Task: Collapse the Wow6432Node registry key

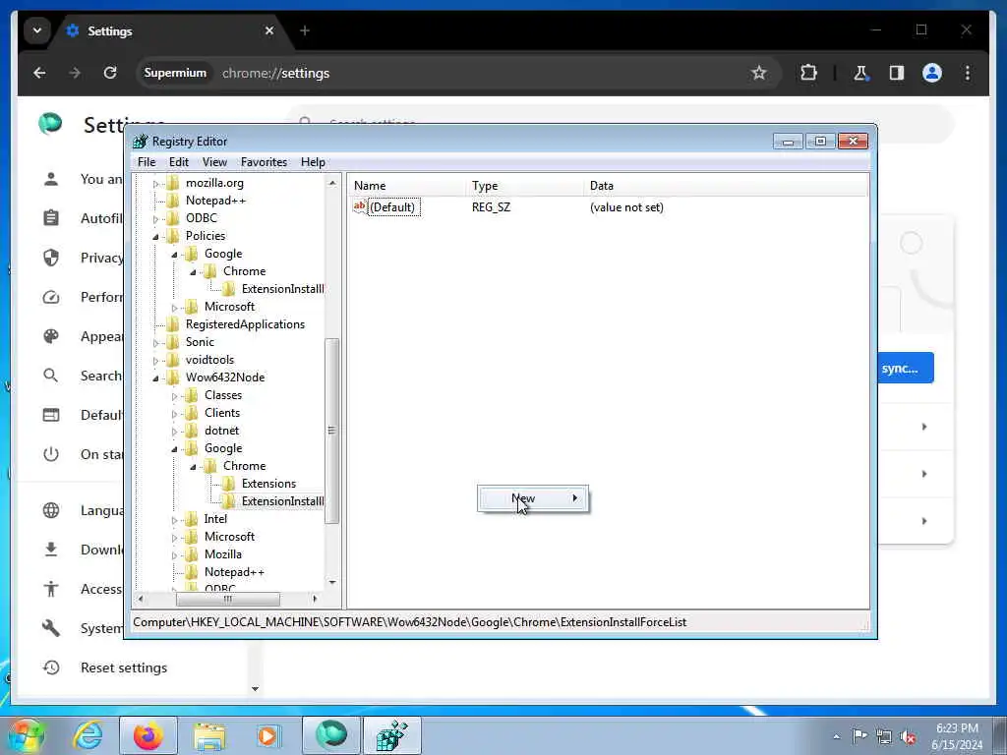Action: pyautogui.click(x=155, y=378)
